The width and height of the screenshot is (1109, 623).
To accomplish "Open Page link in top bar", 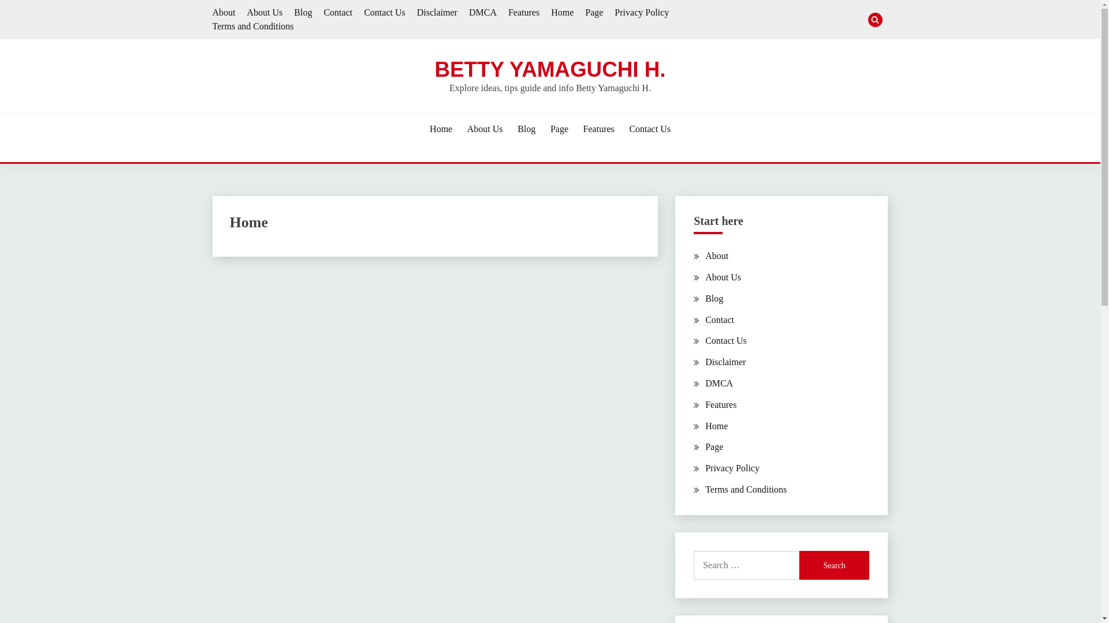I will [x=594, y=13].
